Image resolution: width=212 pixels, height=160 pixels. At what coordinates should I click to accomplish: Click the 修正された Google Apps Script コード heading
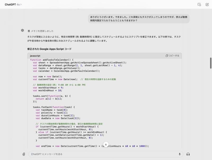49,49
